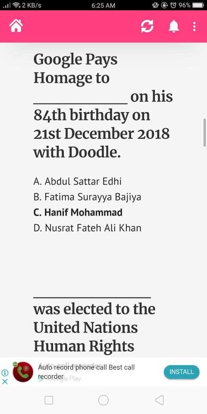Close the ad with X icon

(5, 381)
